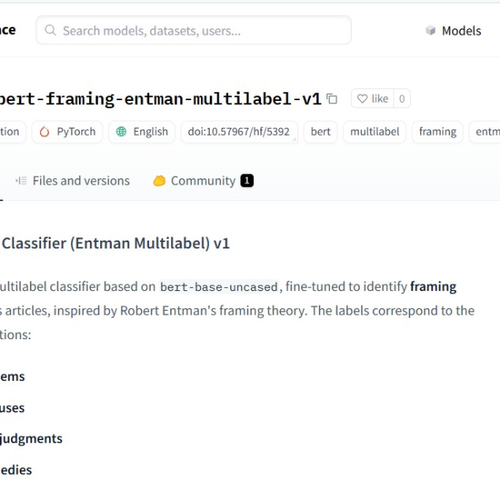500x500 pixels.
Task: Open the like count showing 0
Action: click(401, 99)
